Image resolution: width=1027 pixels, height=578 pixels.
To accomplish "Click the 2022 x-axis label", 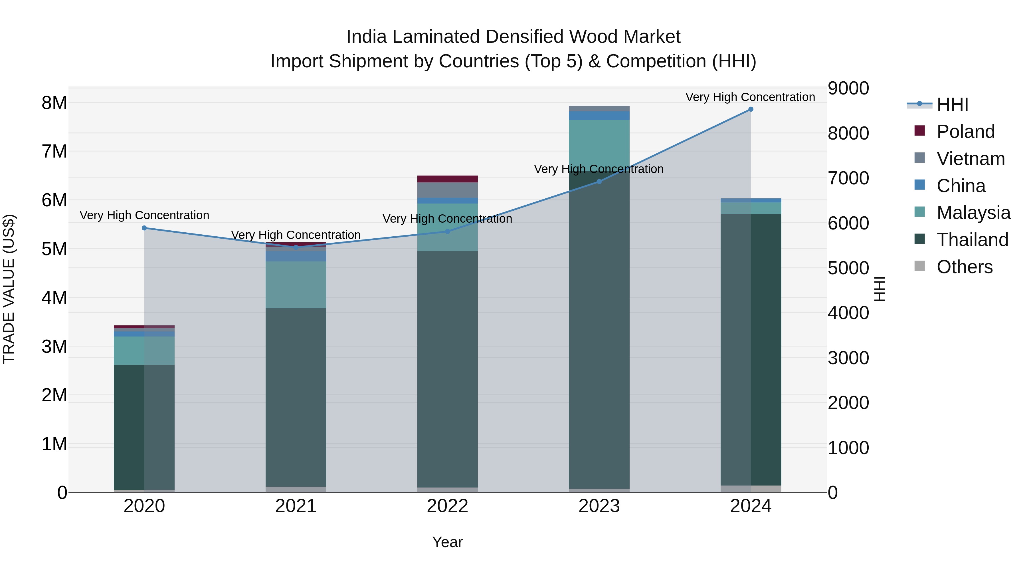I will [x=447, y=506].
